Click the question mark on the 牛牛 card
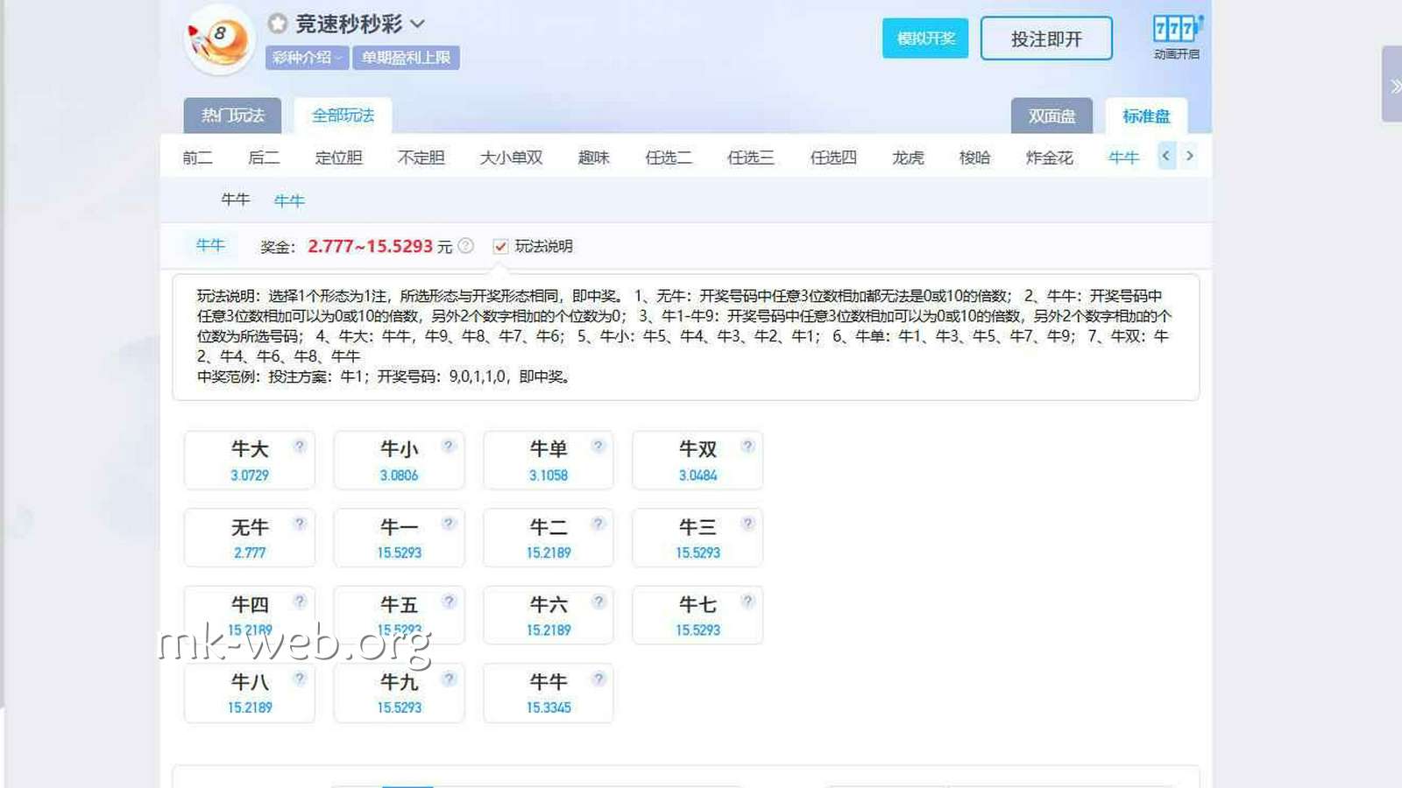This screenshot has width=1402, height=788. (x=598, y=679)
